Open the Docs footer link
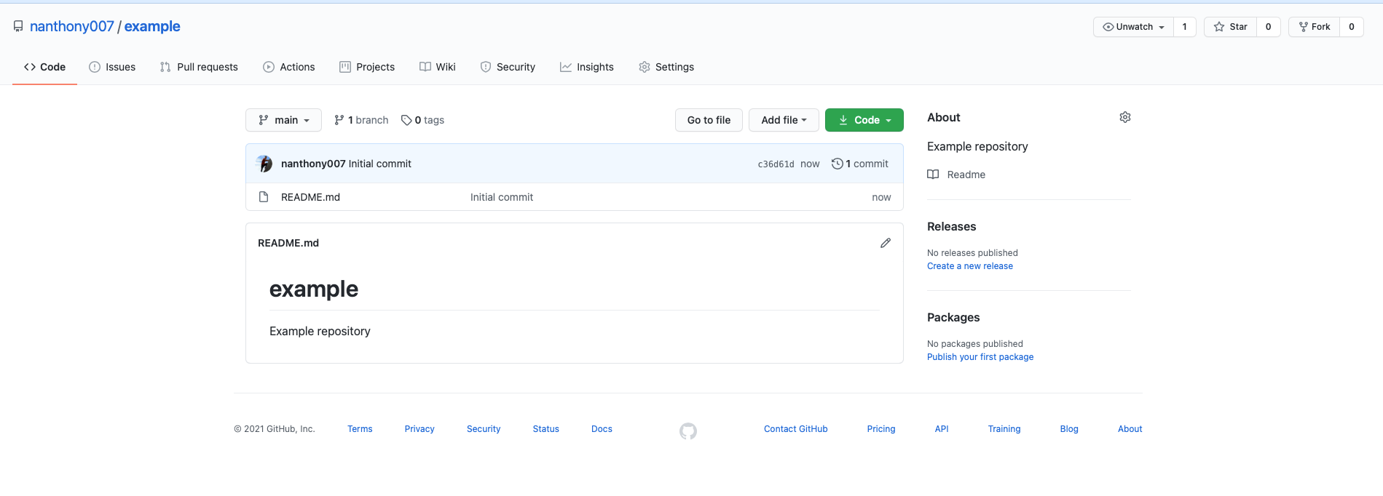The image size is (1383, 496). pos(602,429)
